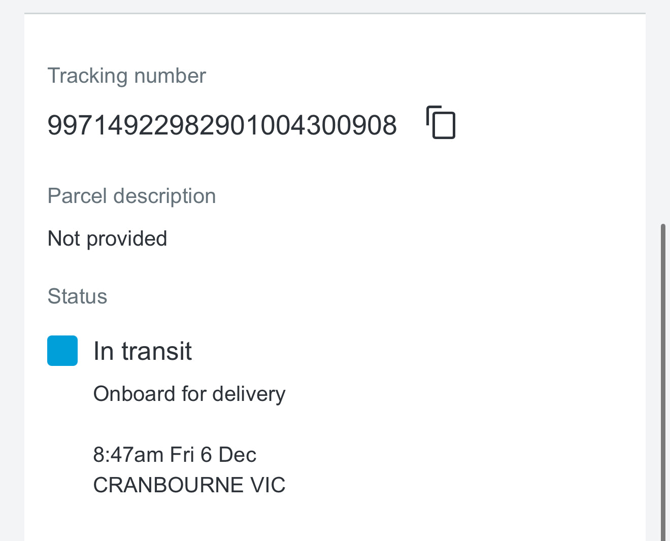Click the 'Not provided' description text
The width and height of the screenshot is (670, 541).
(x=107, y=239)
